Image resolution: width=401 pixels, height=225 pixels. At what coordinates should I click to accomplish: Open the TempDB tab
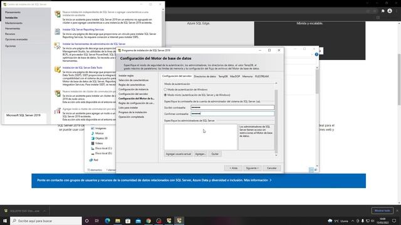coord(223,76)
